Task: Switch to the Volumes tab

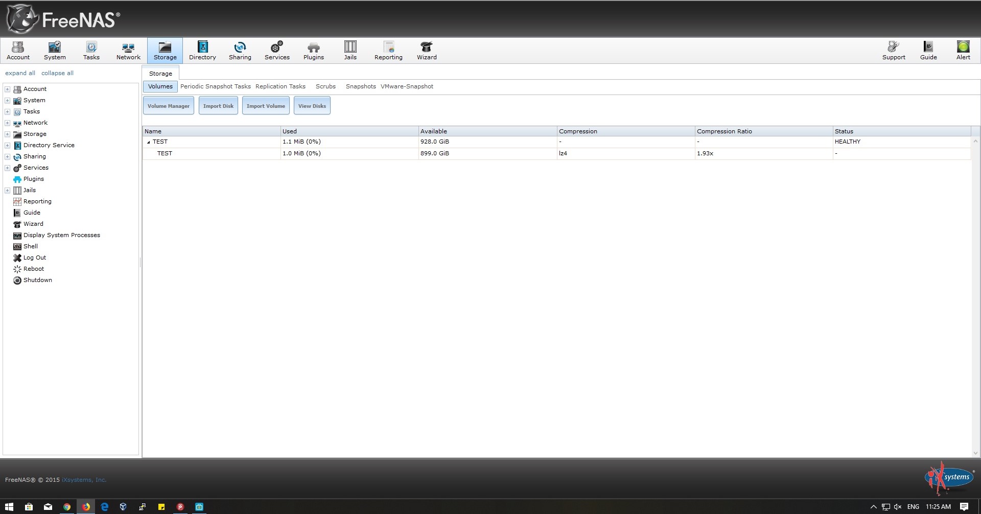Action: [x=160, y=86]
